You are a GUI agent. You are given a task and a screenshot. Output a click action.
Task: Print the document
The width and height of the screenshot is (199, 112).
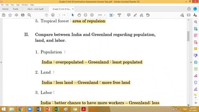[23, 15]
